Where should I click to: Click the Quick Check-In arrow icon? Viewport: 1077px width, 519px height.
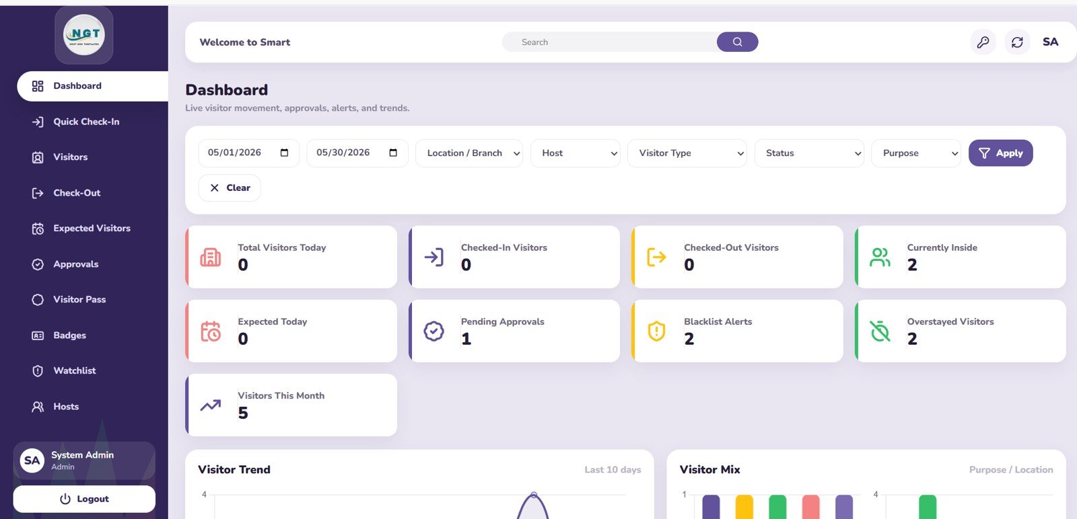click(38, 122)
